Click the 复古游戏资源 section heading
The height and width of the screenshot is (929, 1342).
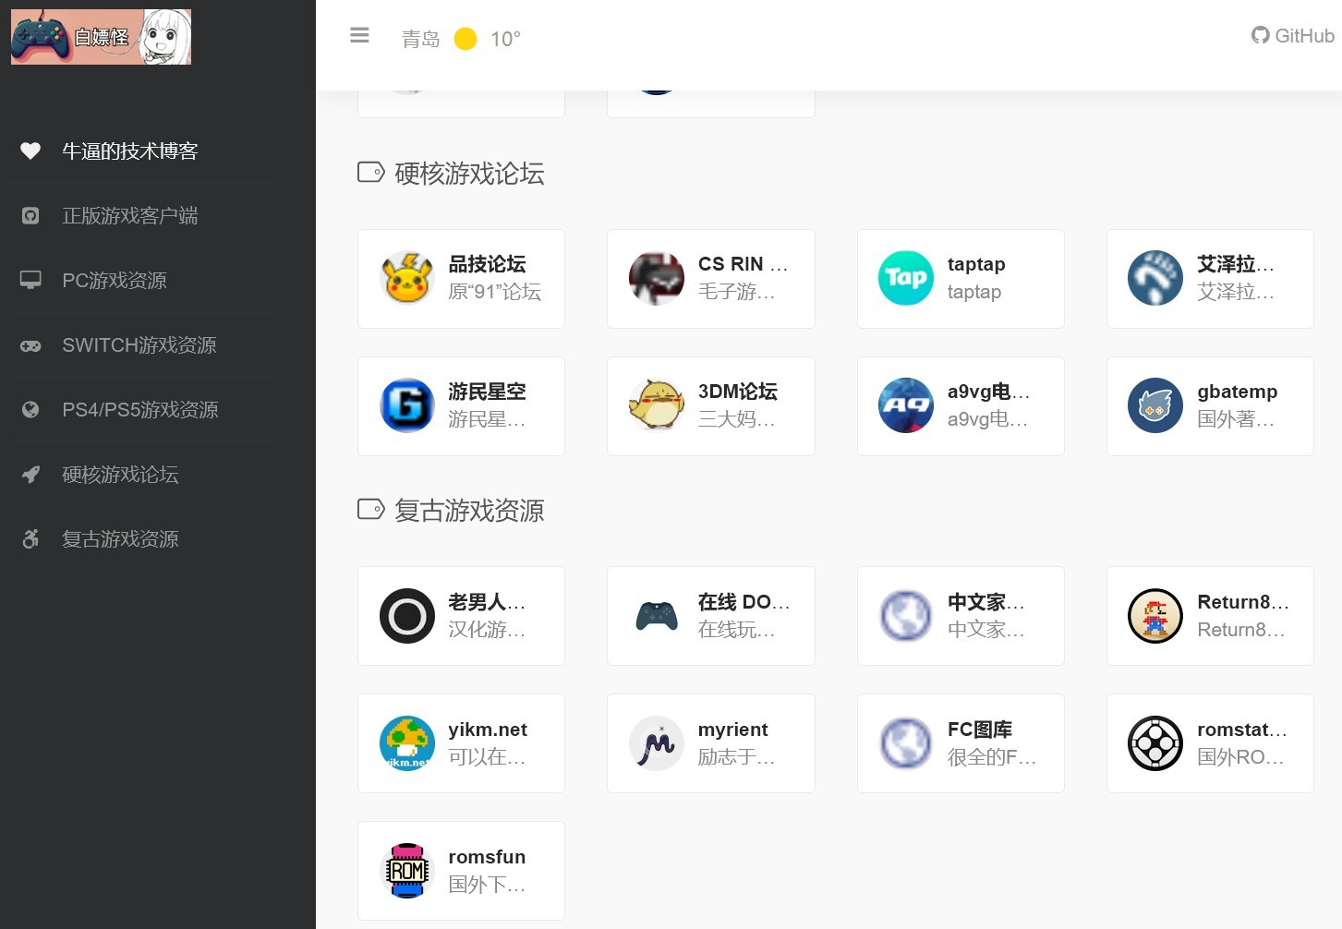(x=469, y=511)
